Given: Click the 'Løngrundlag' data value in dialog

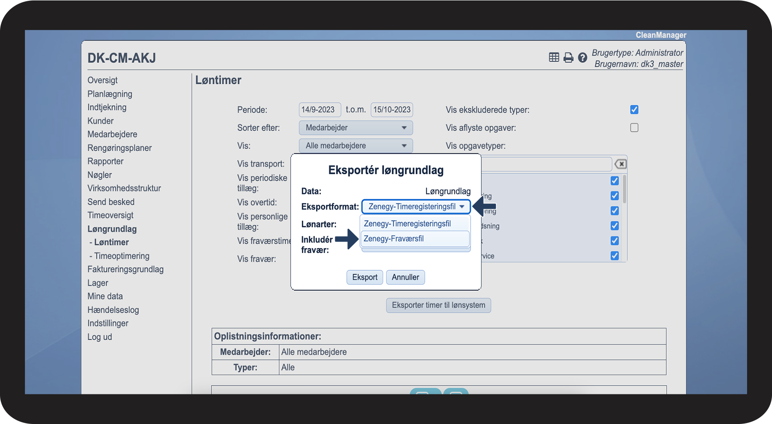Looking at the screenshot, I should point(448,191).
